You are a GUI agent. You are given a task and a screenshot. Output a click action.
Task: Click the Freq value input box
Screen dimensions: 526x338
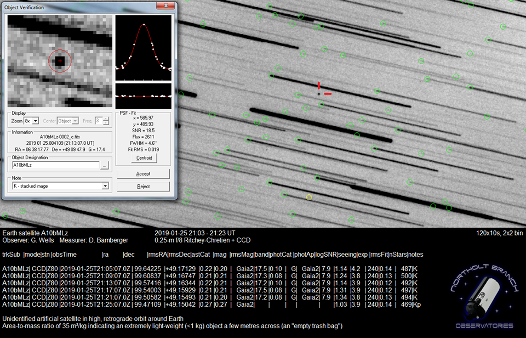[x=99, y=121]
